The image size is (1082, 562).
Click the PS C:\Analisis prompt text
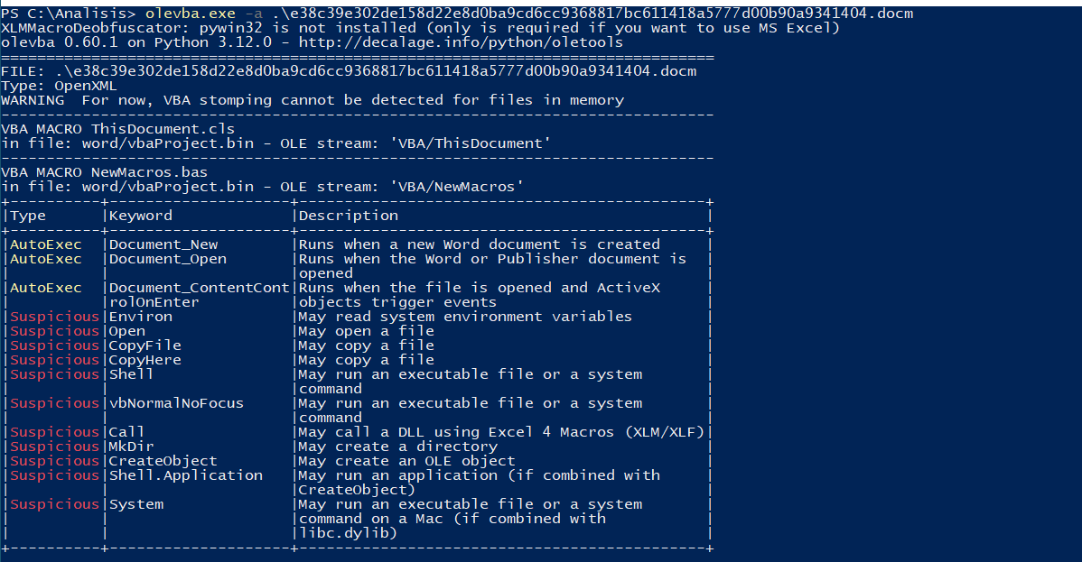tap(68, 14)
